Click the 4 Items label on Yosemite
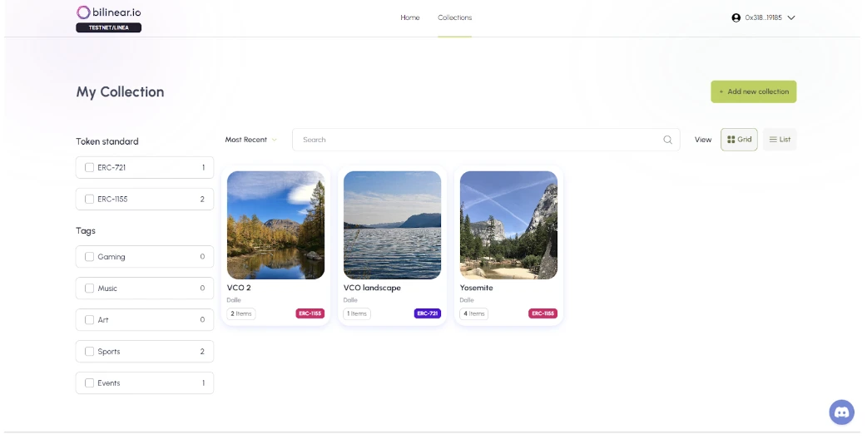 [474, 313]
